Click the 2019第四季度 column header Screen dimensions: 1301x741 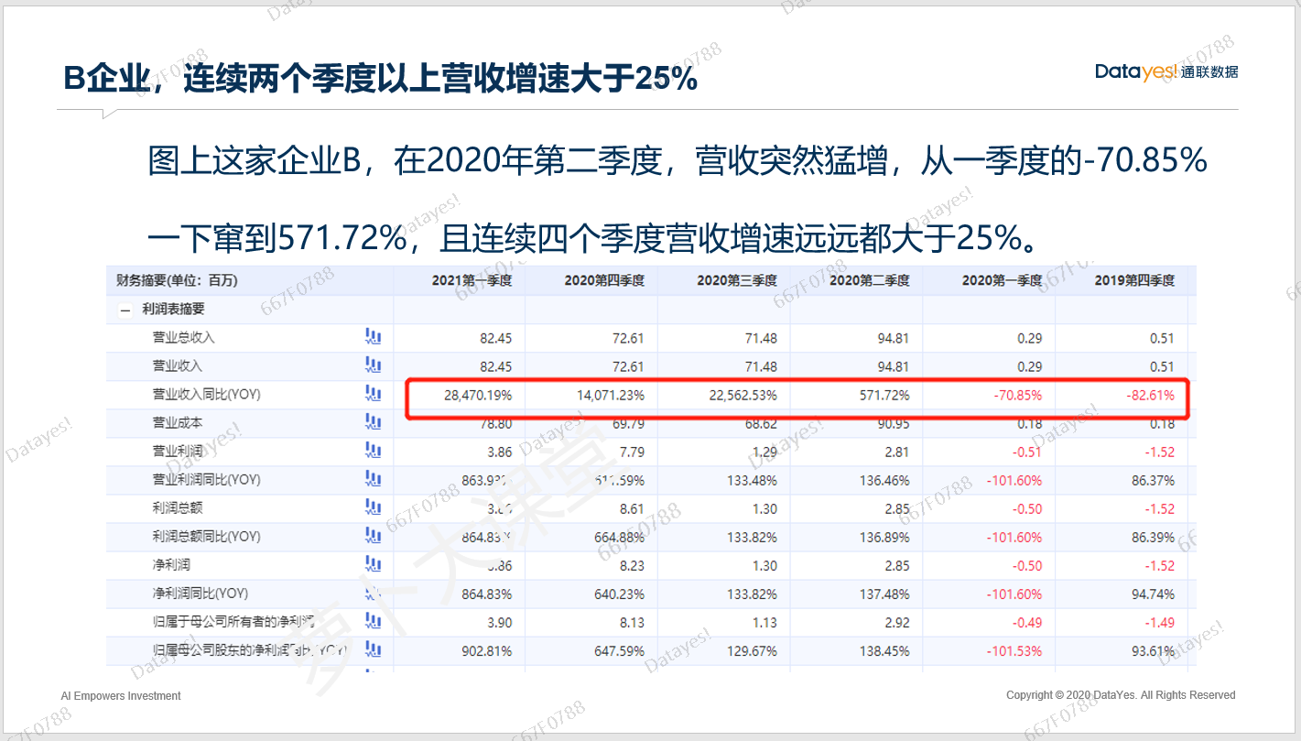coord(1133,280)
